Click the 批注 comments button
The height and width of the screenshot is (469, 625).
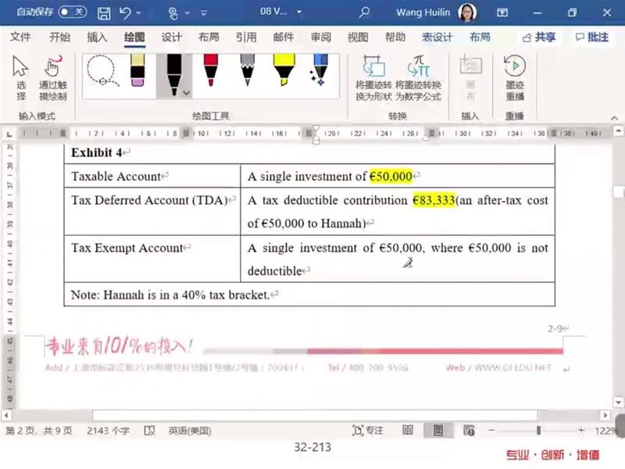pos(592,37)
